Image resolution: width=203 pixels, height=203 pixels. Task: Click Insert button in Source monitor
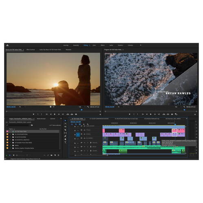click(68, 114)
